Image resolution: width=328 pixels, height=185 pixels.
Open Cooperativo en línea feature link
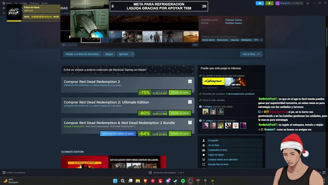(218, 150)
